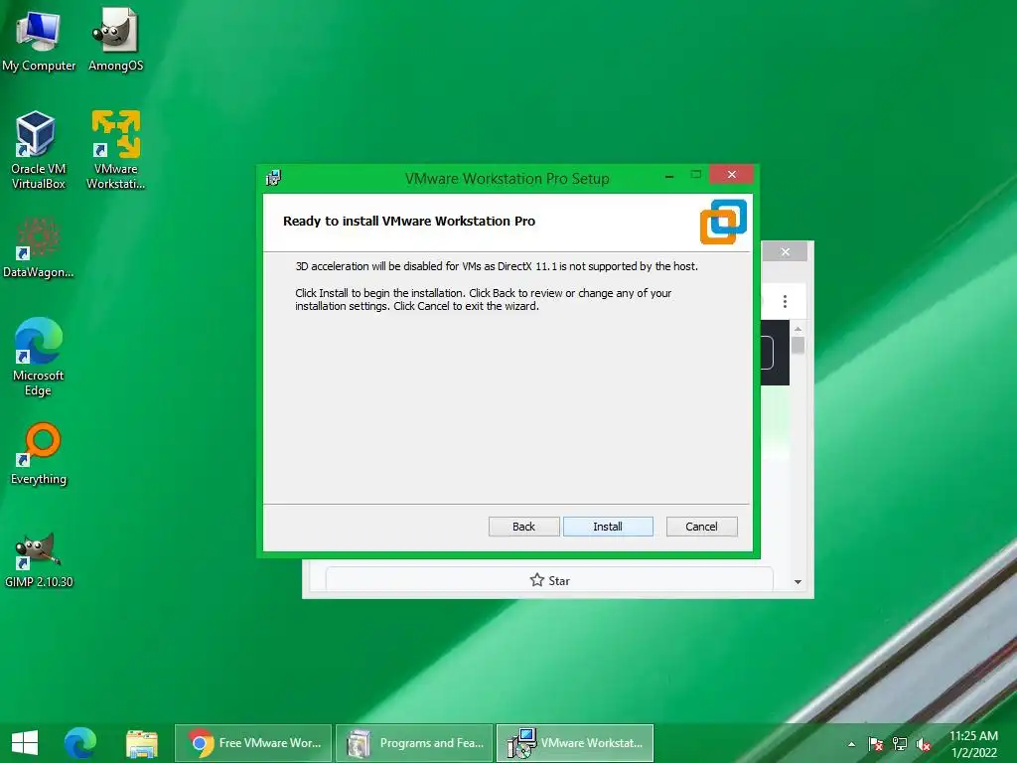
Task: Show hidden system tray icons
Action: click(851, 744)
